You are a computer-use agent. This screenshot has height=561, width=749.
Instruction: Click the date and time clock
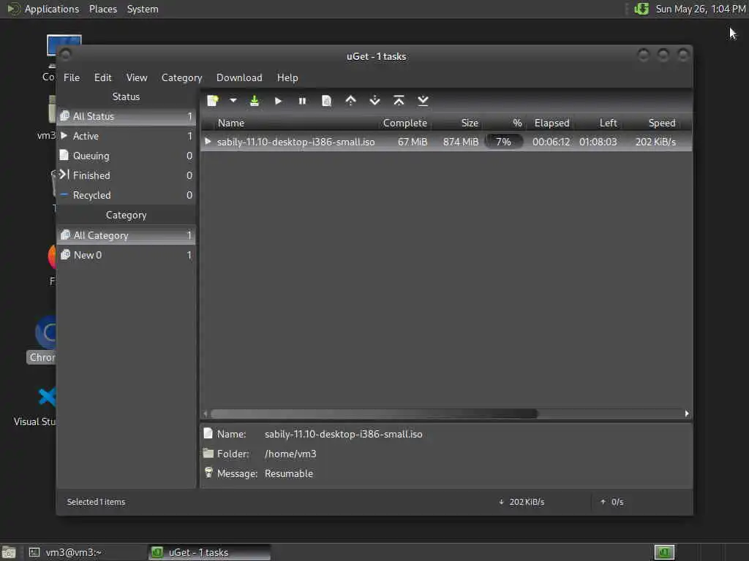700,9
